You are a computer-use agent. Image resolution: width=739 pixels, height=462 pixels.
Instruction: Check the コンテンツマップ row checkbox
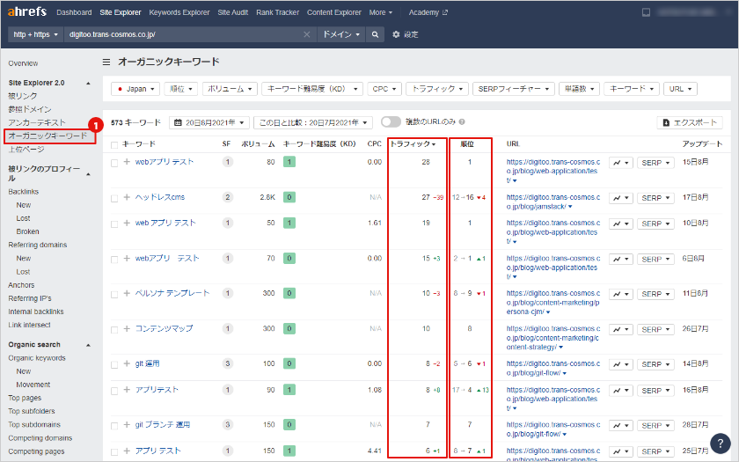(x=114, y=330)
